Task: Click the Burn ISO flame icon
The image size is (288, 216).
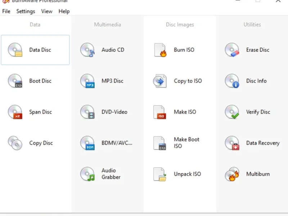Action: pyautogui.click(x=160, y=50)
